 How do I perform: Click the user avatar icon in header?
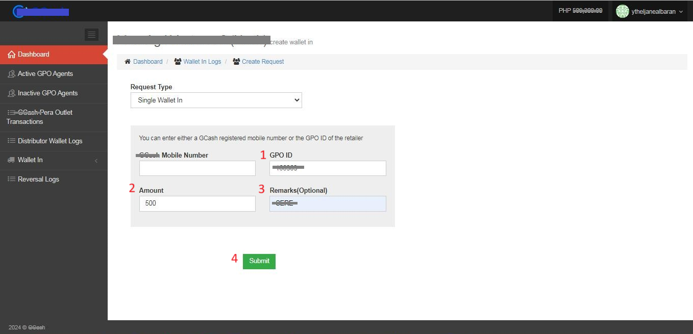(622, 11)
